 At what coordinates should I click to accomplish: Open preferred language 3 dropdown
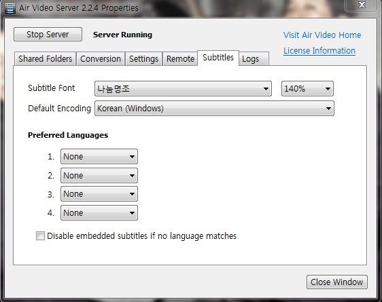pos(99,194)
